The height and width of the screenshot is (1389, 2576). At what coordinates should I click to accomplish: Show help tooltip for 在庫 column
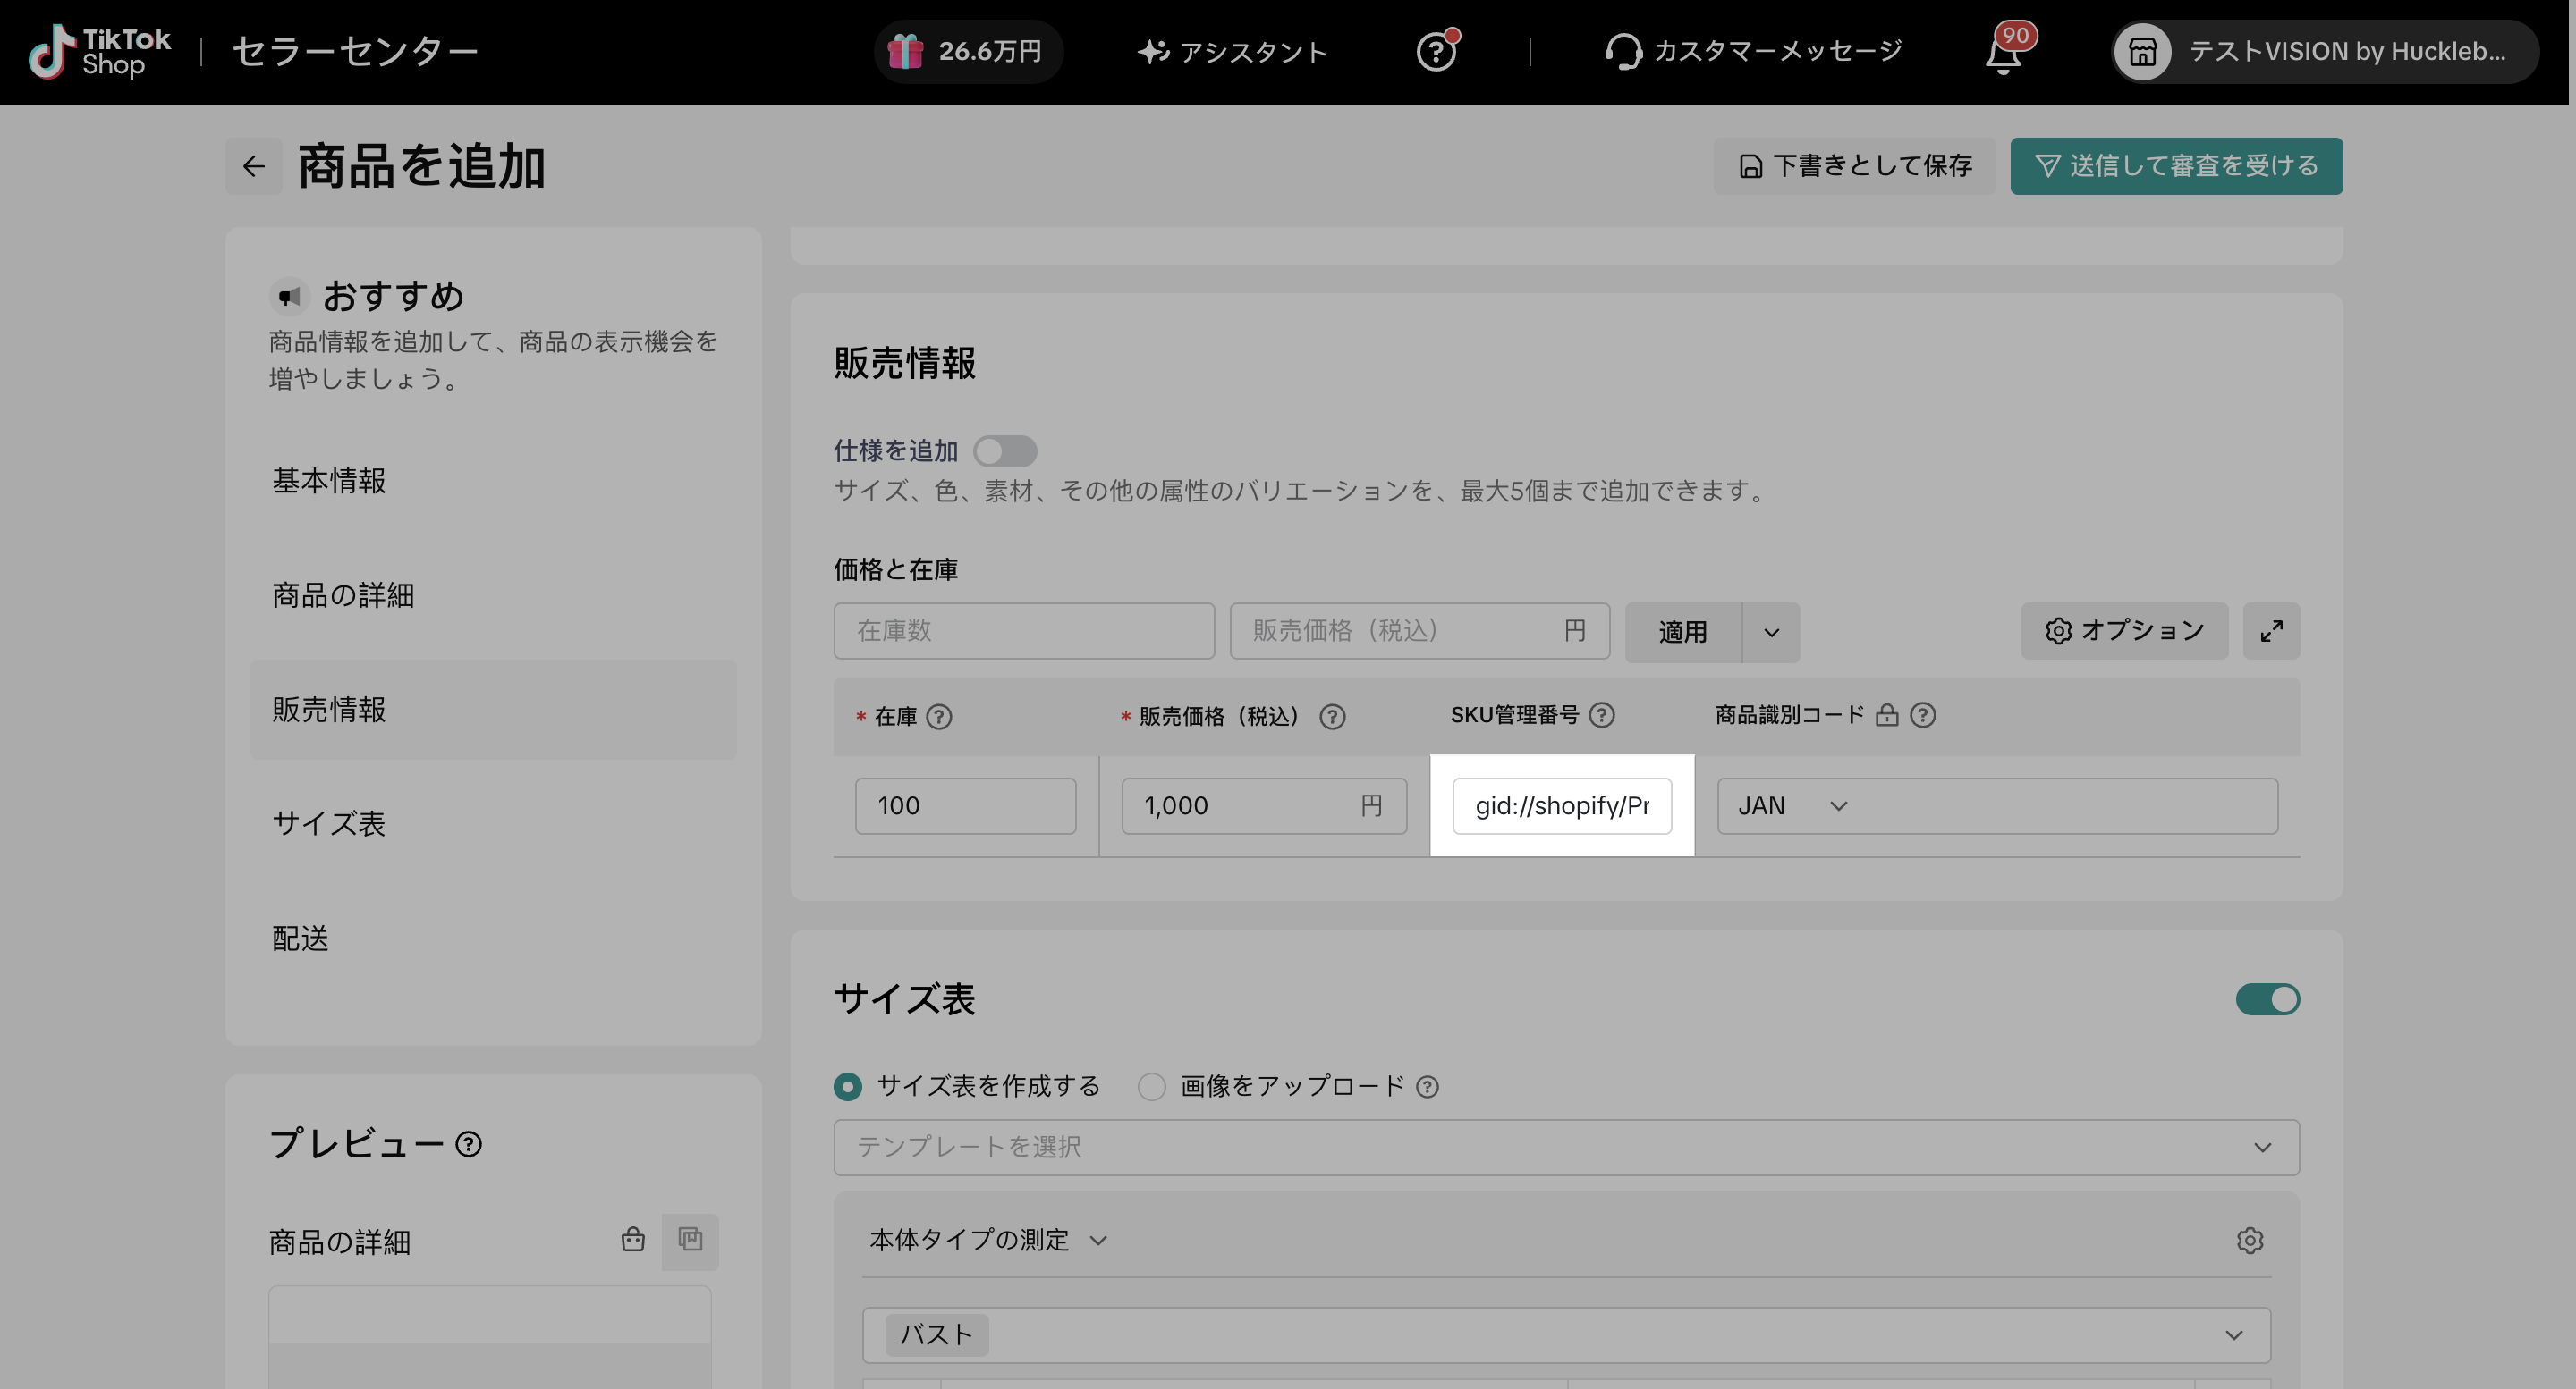pos(939,717)
